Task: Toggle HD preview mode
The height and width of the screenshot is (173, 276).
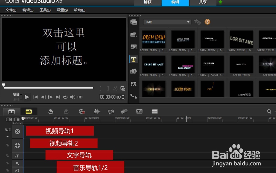Action: 80,97
